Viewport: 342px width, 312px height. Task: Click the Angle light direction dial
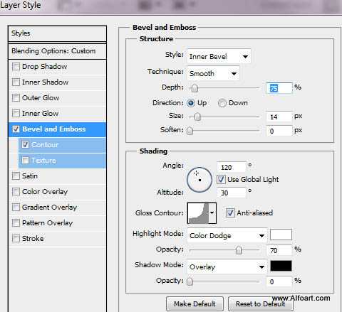point(199,180)
